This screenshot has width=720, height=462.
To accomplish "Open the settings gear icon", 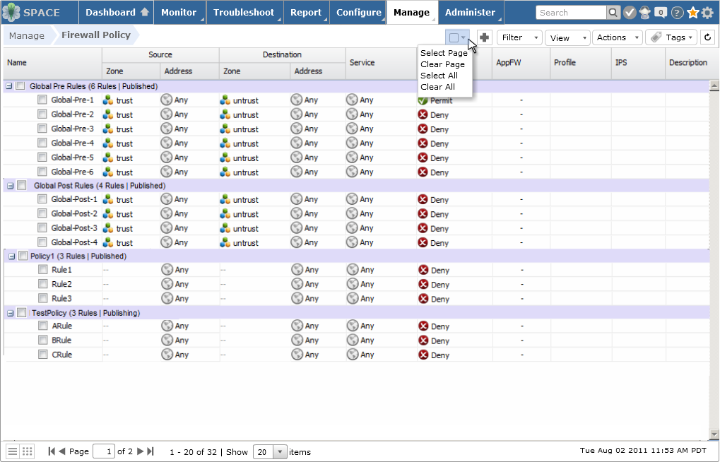I will coord(707,13).
